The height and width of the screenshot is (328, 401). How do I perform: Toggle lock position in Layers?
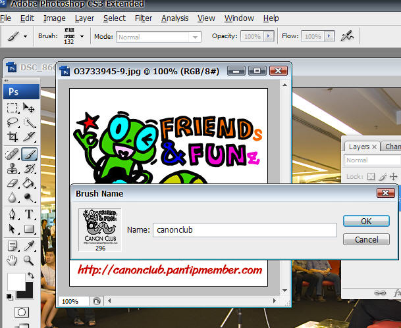coord(393,176)
